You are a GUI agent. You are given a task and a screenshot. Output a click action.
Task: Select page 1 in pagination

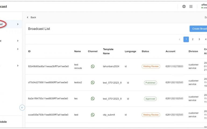(186, 39)
